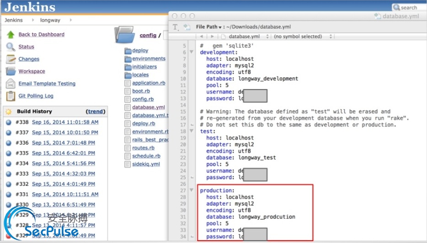Open Email Template Testing link
427x243 pixels.
tap(47, 84)
